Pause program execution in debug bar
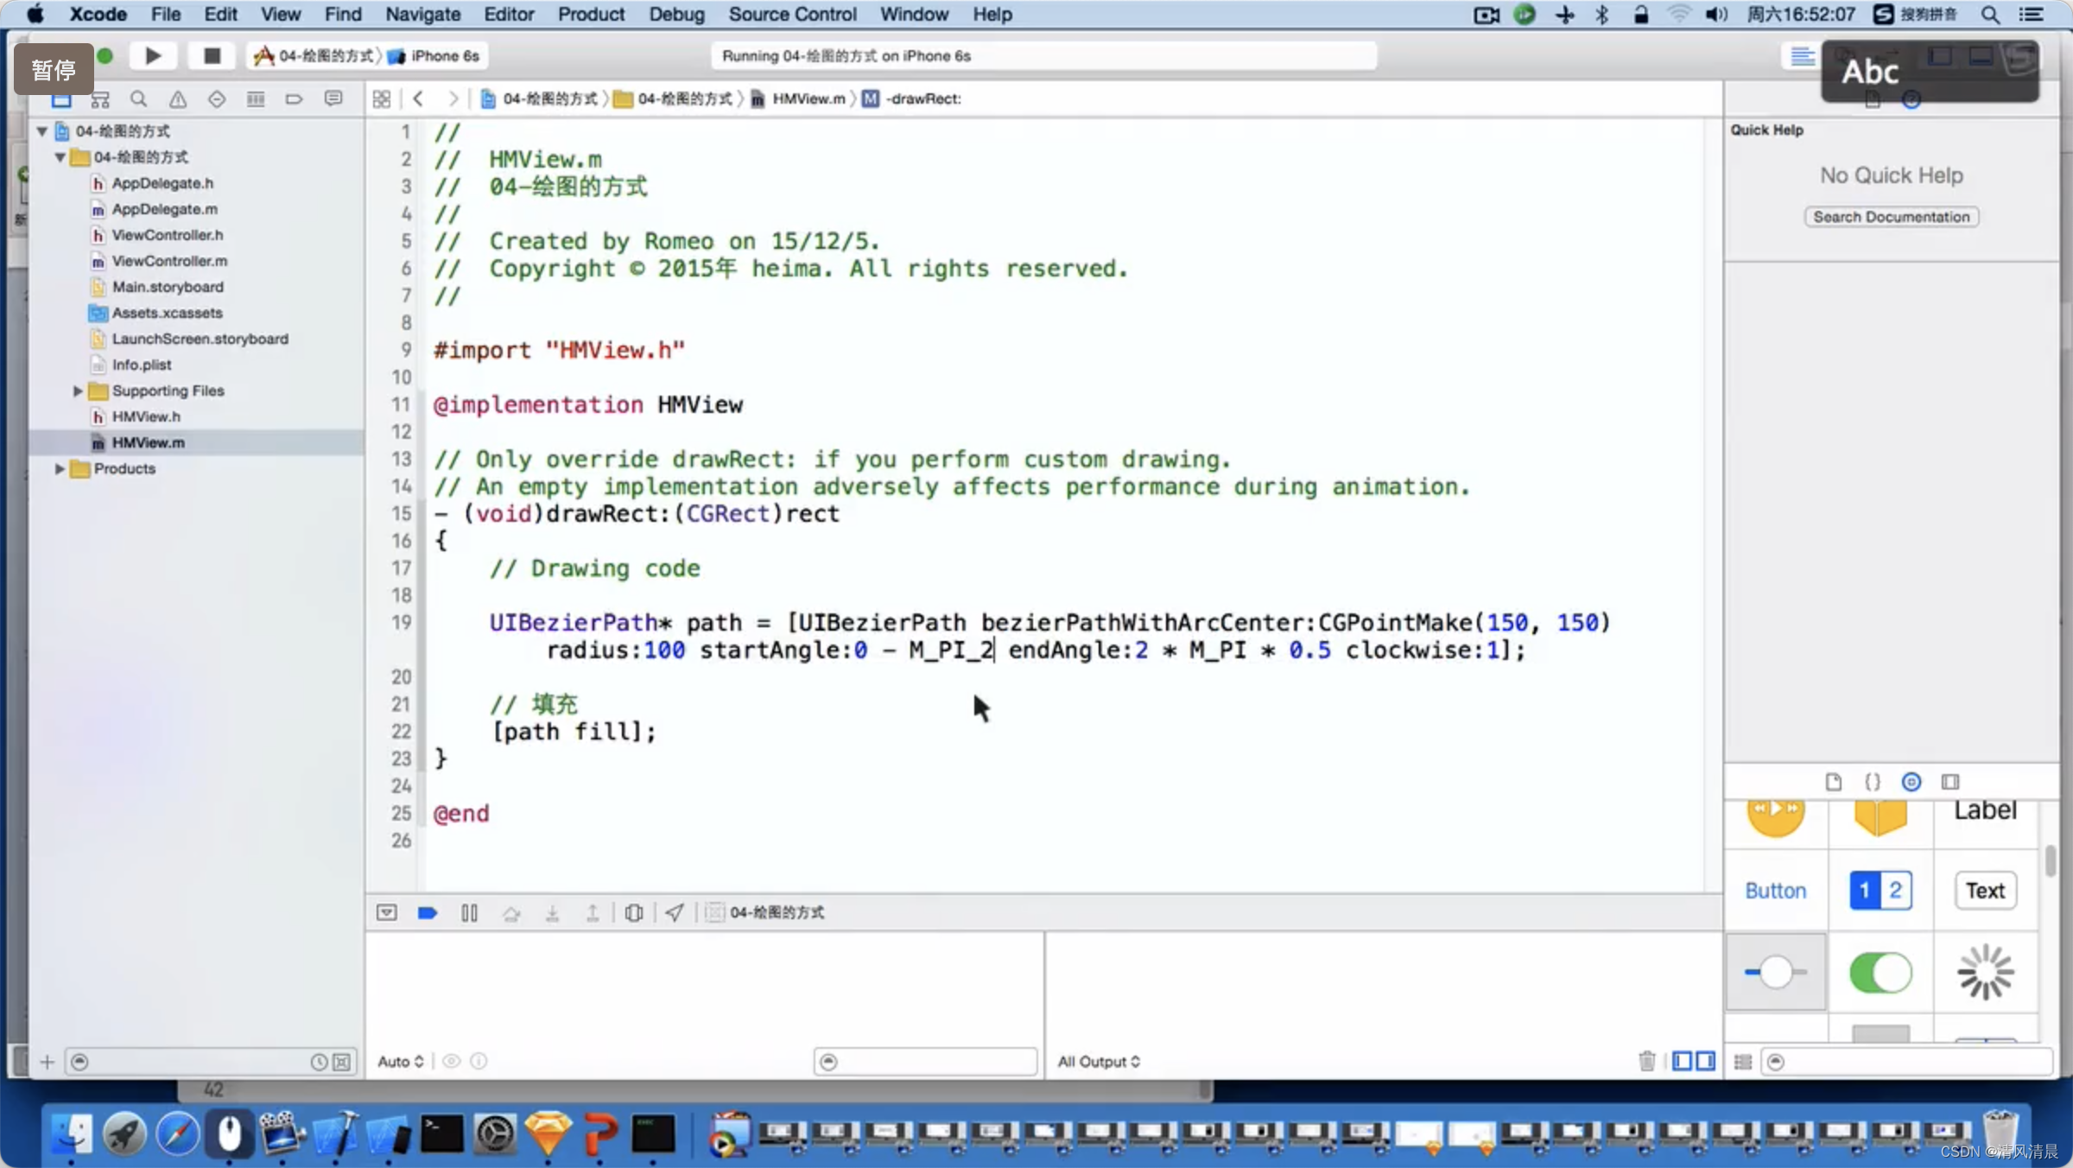 469,913
